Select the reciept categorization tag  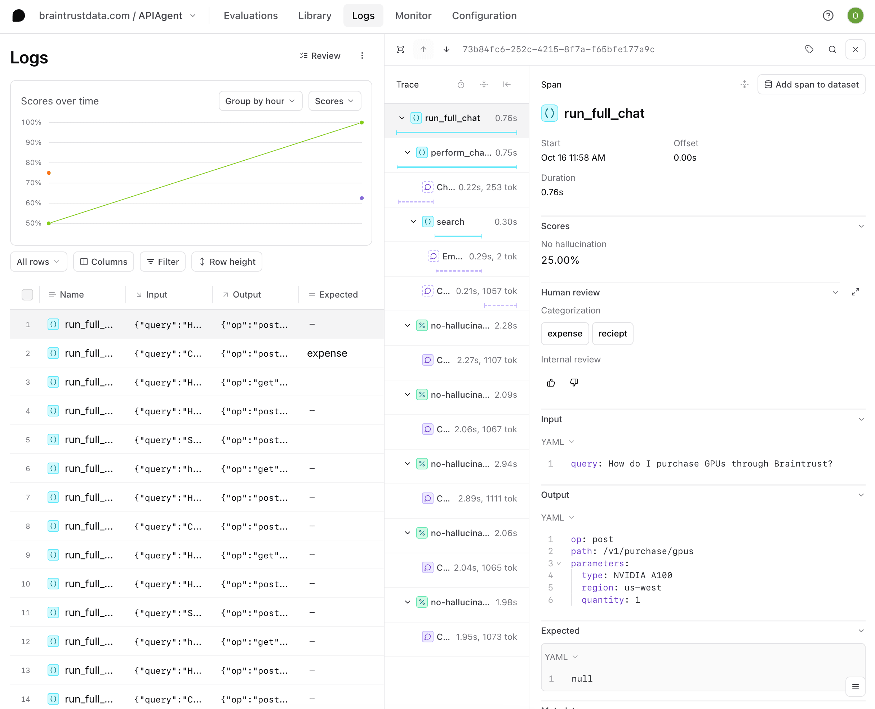(x=612, y=333)
